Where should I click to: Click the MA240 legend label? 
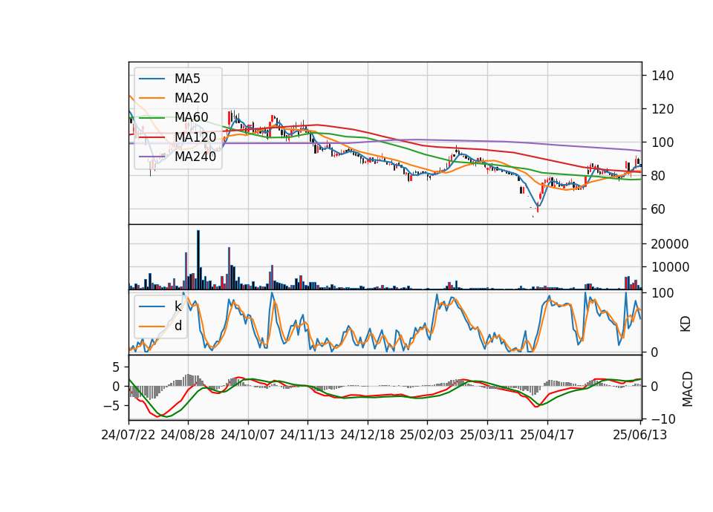tap(195, 157)
